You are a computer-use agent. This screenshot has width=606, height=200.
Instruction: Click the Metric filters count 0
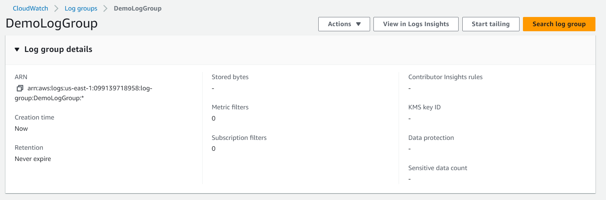coord(213,119)
